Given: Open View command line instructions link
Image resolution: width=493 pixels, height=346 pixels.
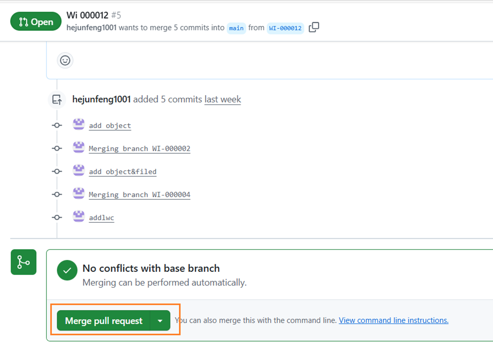Looking at the screenshot, I should [393, 320].
